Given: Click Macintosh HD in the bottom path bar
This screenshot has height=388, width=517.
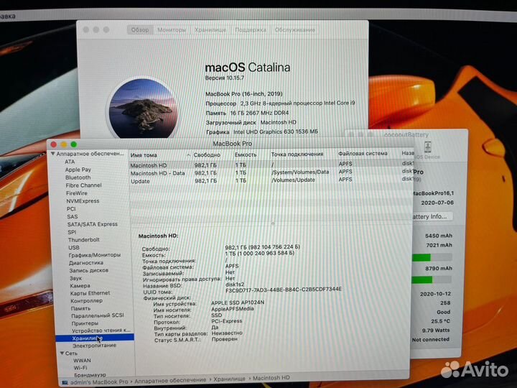Looking at the screenshot, I should tap(271, 378).
